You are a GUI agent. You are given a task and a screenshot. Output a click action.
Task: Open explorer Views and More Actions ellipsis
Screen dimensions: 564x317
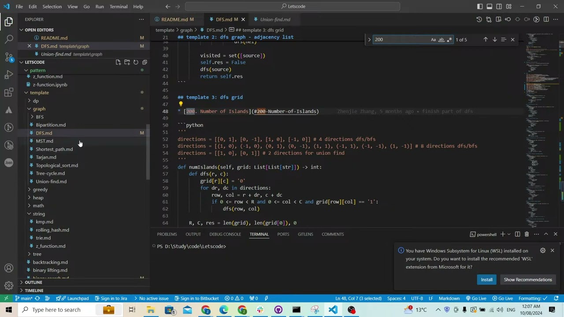tap(141, 19)
